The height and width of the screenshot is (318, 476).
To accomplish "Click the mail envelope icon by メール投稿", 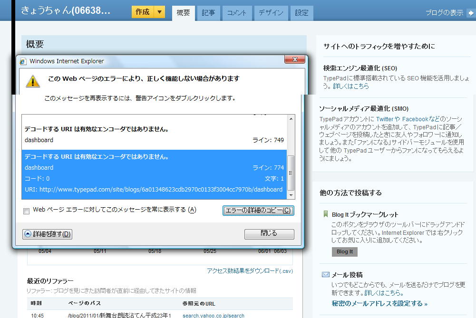I will [325, 275].
